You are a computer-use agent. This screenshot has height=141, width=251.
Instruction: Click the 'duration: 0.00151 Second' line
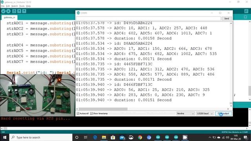click(x=124, y=100)
